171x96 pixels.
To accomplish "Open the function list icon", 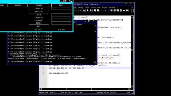I will 121,10.
